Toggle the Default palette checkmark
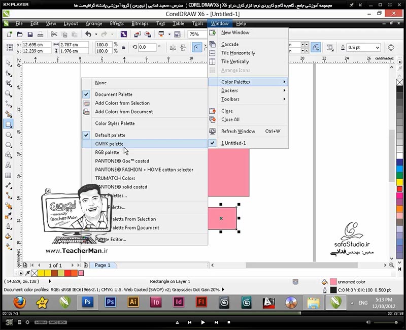 (x=86, y=135)
